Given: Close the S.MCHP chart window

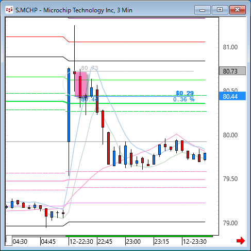Looking at the screenshot, I should coord(238,10).
